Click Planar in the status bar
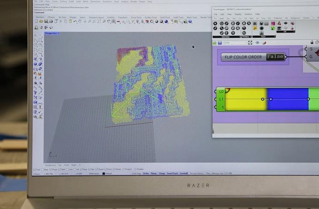The height and width of the screenshot is (209, 319). (x=154, y=174)
